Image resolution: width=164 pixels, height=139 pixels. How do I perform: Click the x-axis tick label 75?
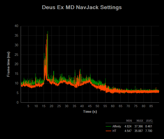pos(136,106)
